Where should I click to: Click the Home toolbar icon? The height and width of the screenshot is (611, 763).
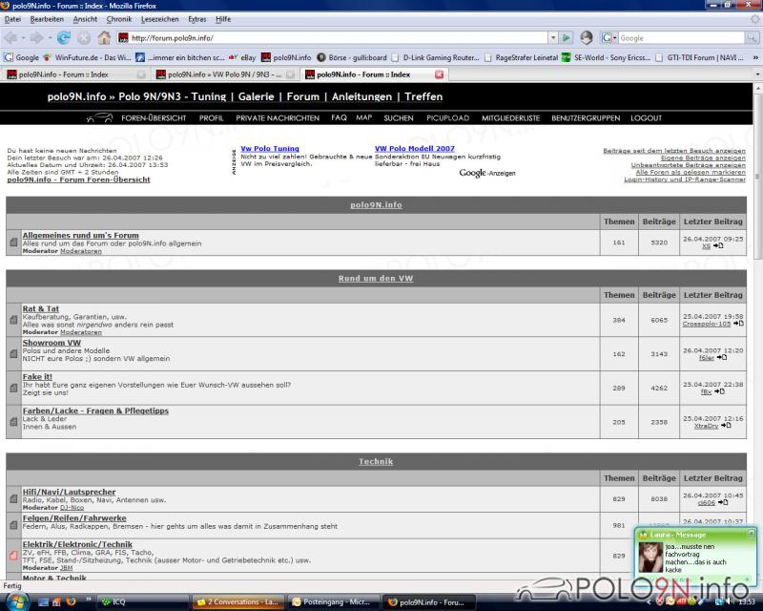[103, 38]
